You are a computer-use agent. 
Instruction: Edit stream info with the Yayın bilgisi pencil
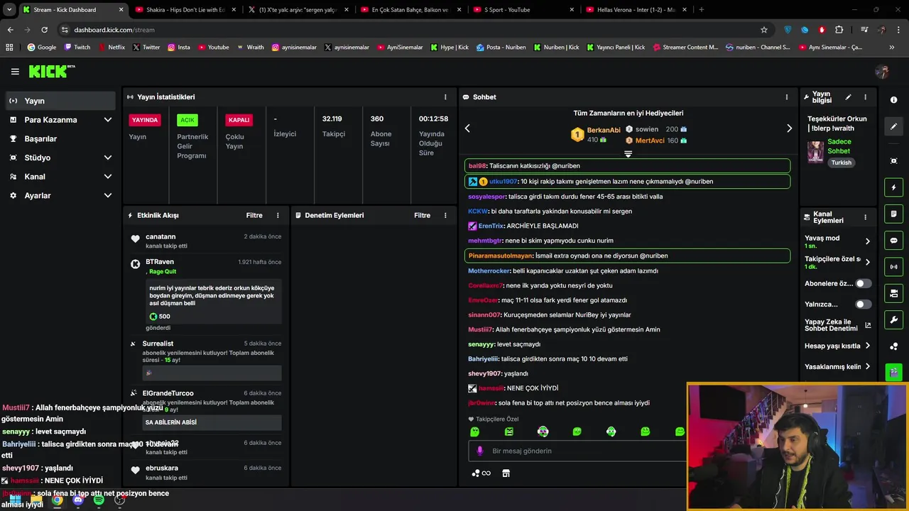click(x=848, y=97)
